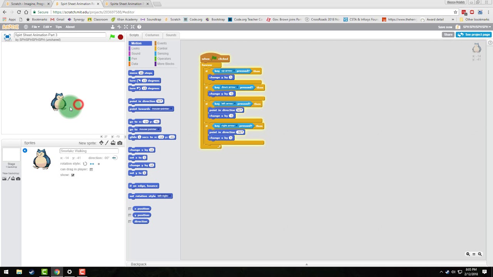Select the Grow sprite tool

click(126, 27)
